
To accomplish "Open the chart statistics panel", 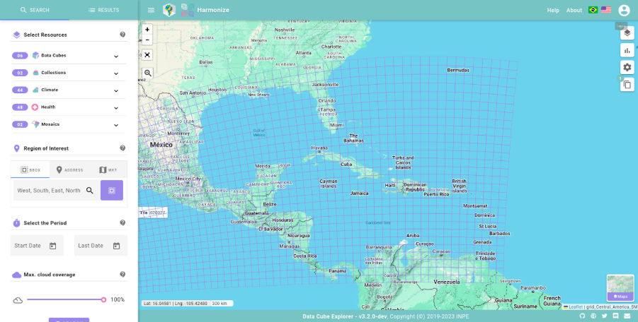I will point(627,50).
